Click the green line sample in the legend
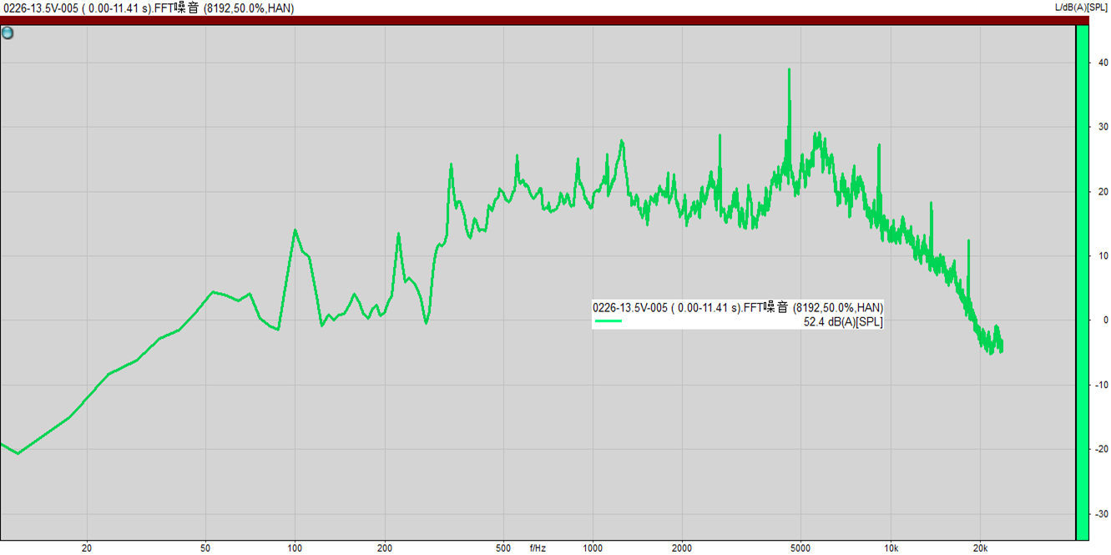This screenshot has width=1111, height=555. coord(609,320)
